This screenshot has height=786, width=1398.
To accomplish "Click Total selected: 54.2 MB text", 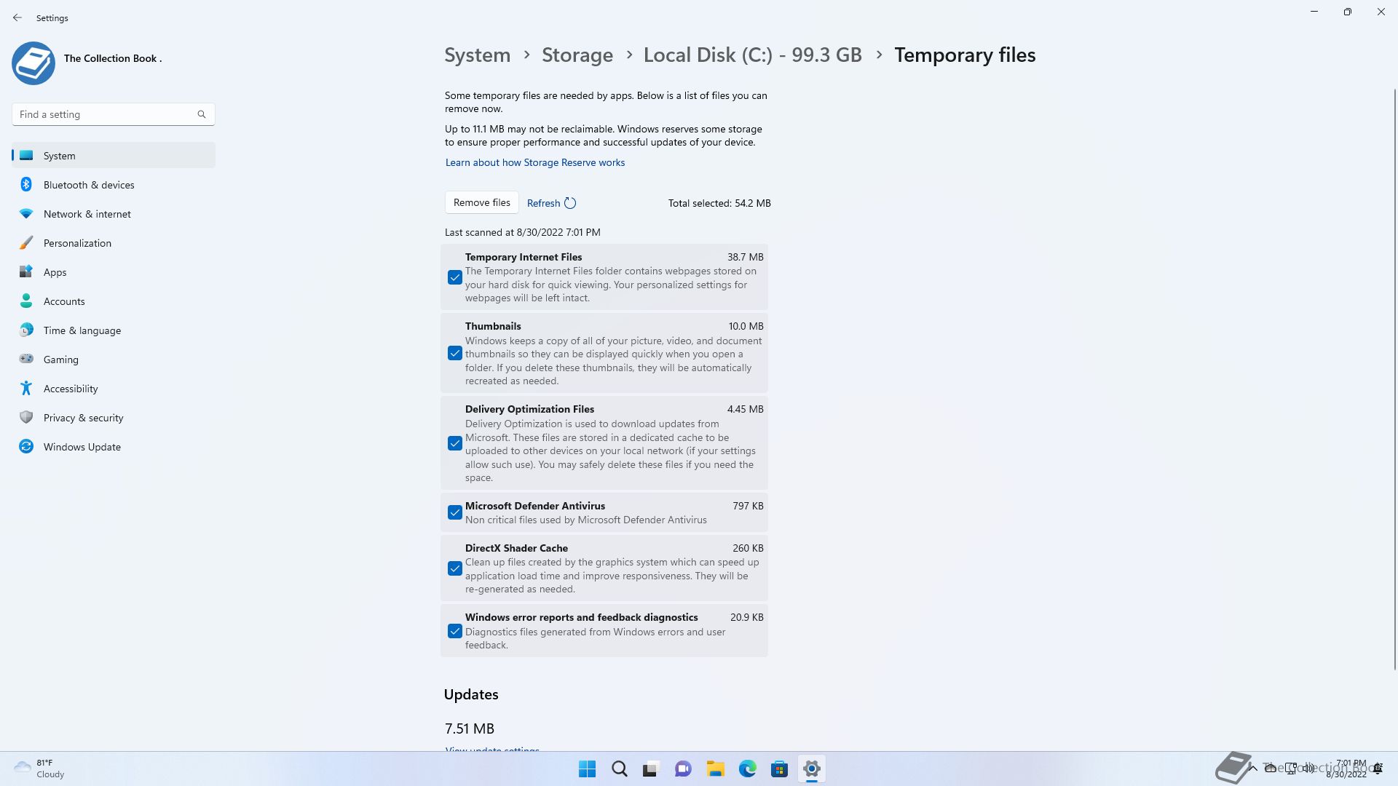I will tap(719, 203).
